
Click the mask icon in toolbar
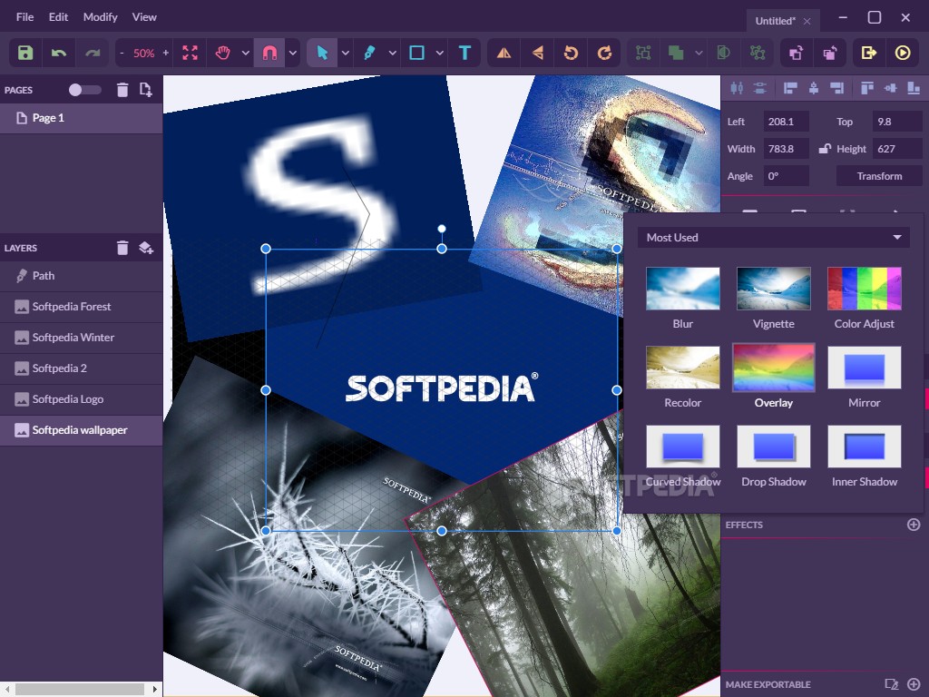tap(723, 53)
